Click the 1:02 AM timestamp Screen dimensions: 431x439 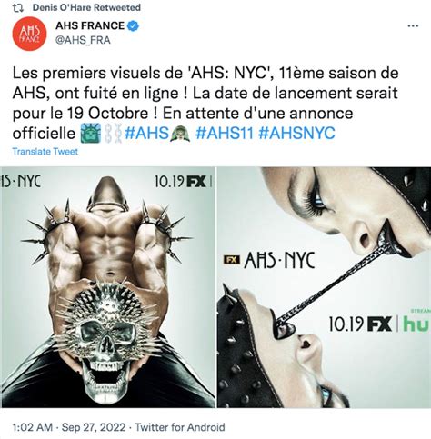click(33, 427)
